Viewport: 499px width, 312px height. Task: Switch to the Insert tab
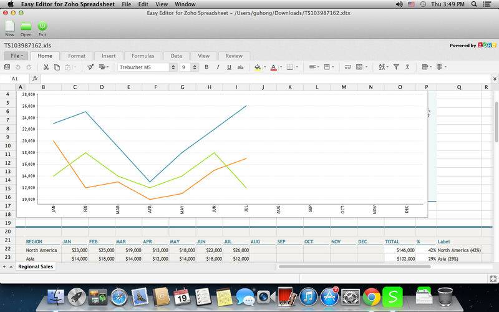click(109, 56)
